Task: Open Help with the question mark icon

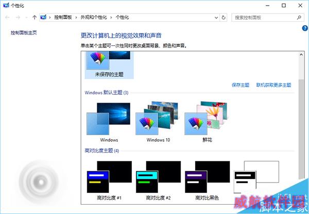Action: click(x=305, y=28)
